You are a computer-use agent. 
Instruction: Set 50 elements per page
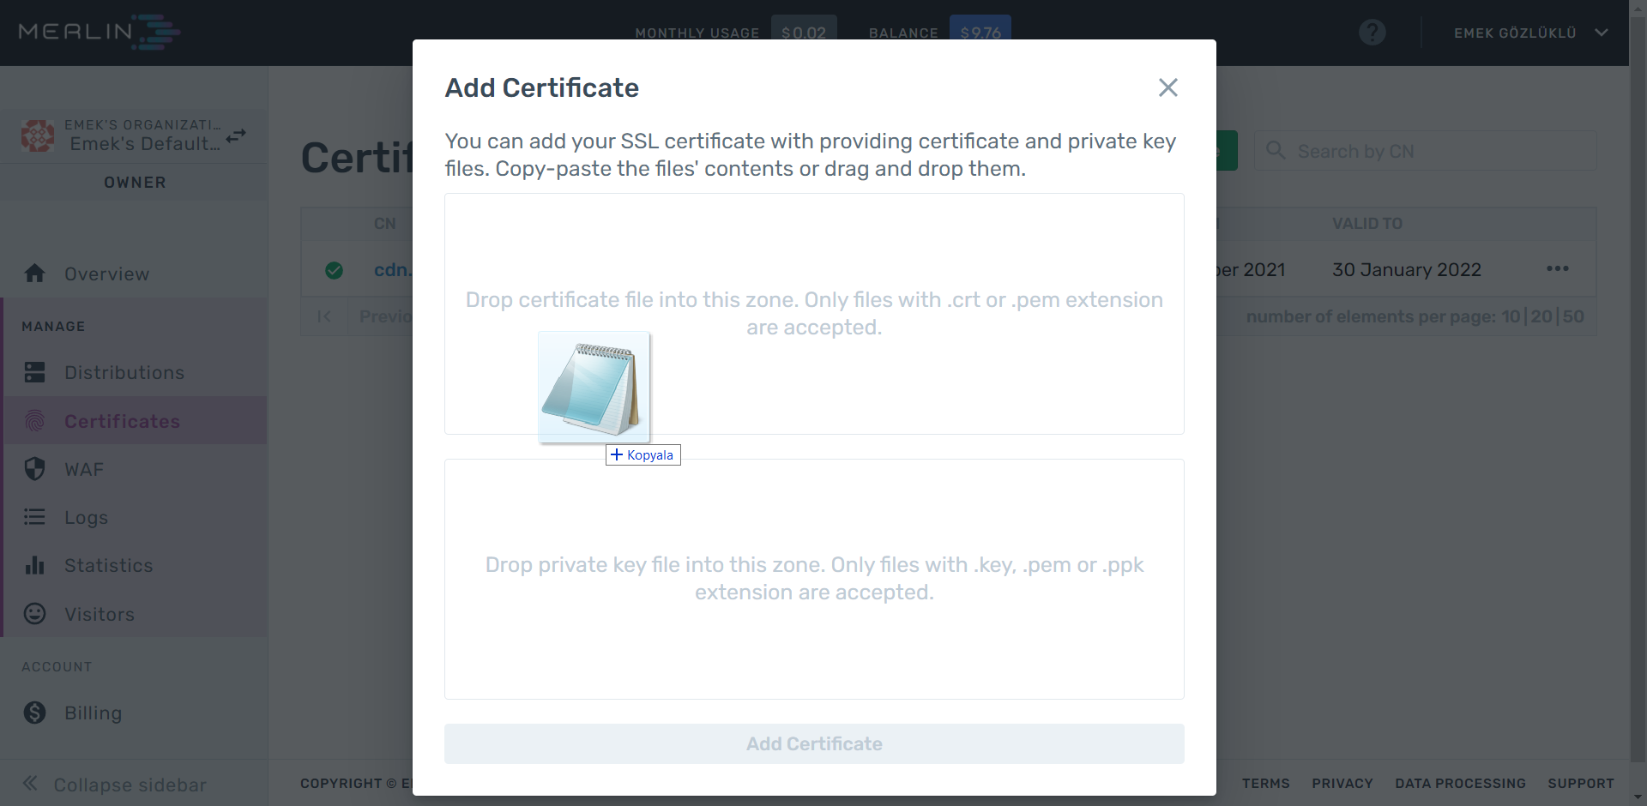1573,316
